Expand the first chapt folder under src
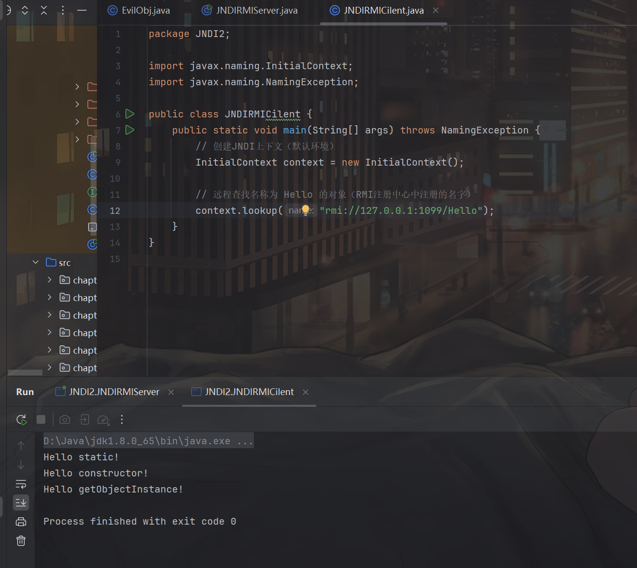The image size is (637, 568). click(x=49, y=280)
